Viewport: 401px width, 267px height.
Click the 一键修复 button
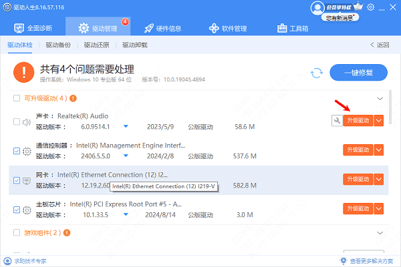click(x=358, y=73)
